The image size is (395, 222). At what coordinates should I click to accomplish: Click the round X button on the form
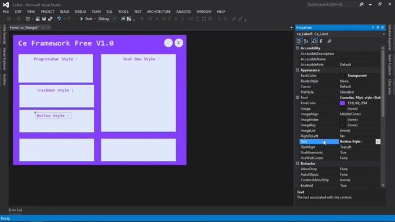click(x=178, y=43)
